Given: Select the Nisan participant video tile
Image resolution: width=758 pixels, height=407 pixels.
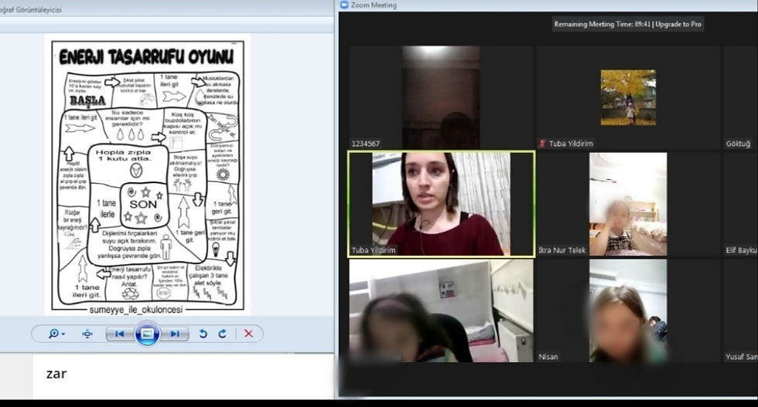Looking at the screenshot, I should pyautogui.click(x=628, y=311).
